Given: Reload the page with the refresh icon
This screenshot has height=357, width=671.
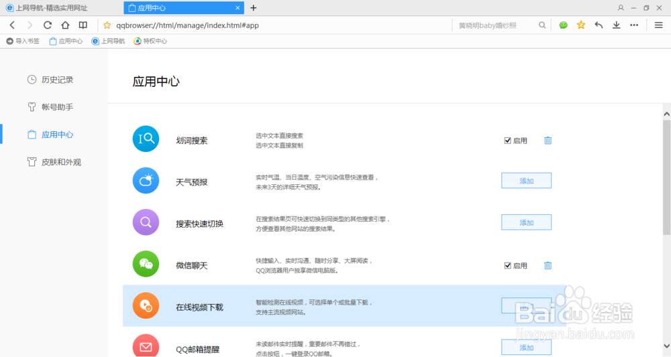Looking at the screenshot, I should (48, 25).
